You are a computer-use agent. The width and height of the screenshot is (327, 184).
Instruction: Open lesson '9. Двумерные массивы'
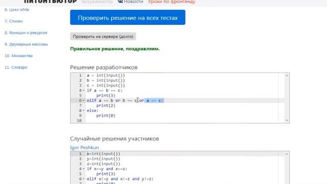point(26,44)
